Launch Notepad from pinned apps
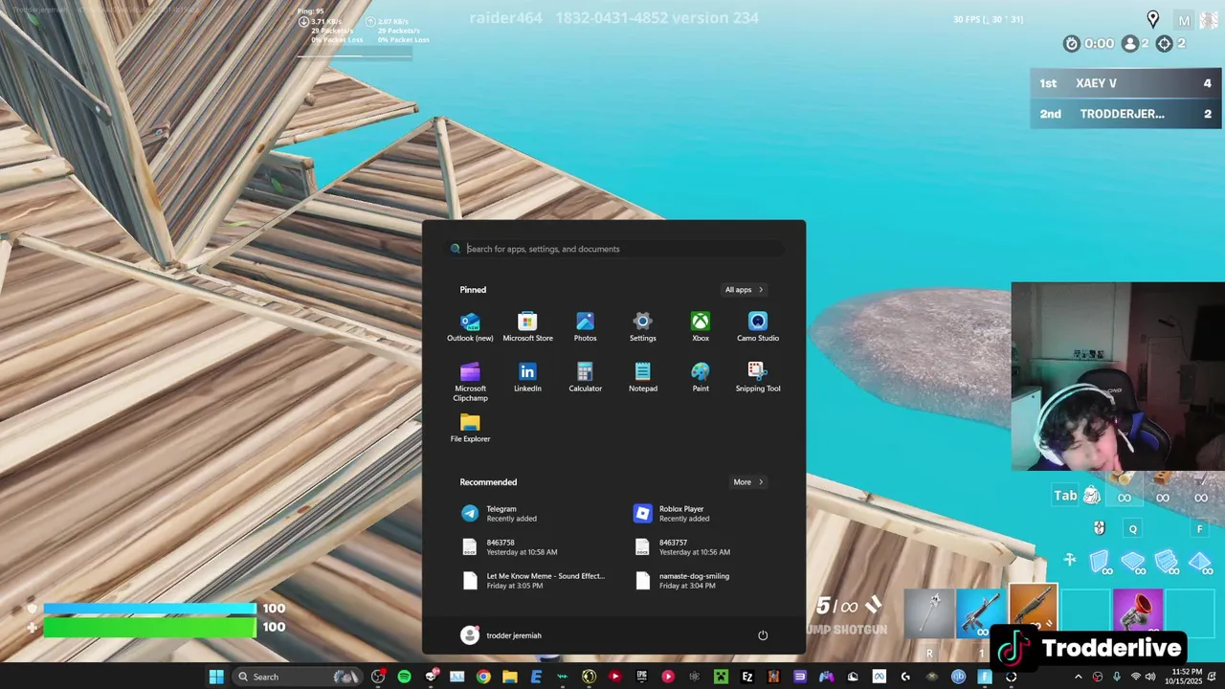 [642, 377]
